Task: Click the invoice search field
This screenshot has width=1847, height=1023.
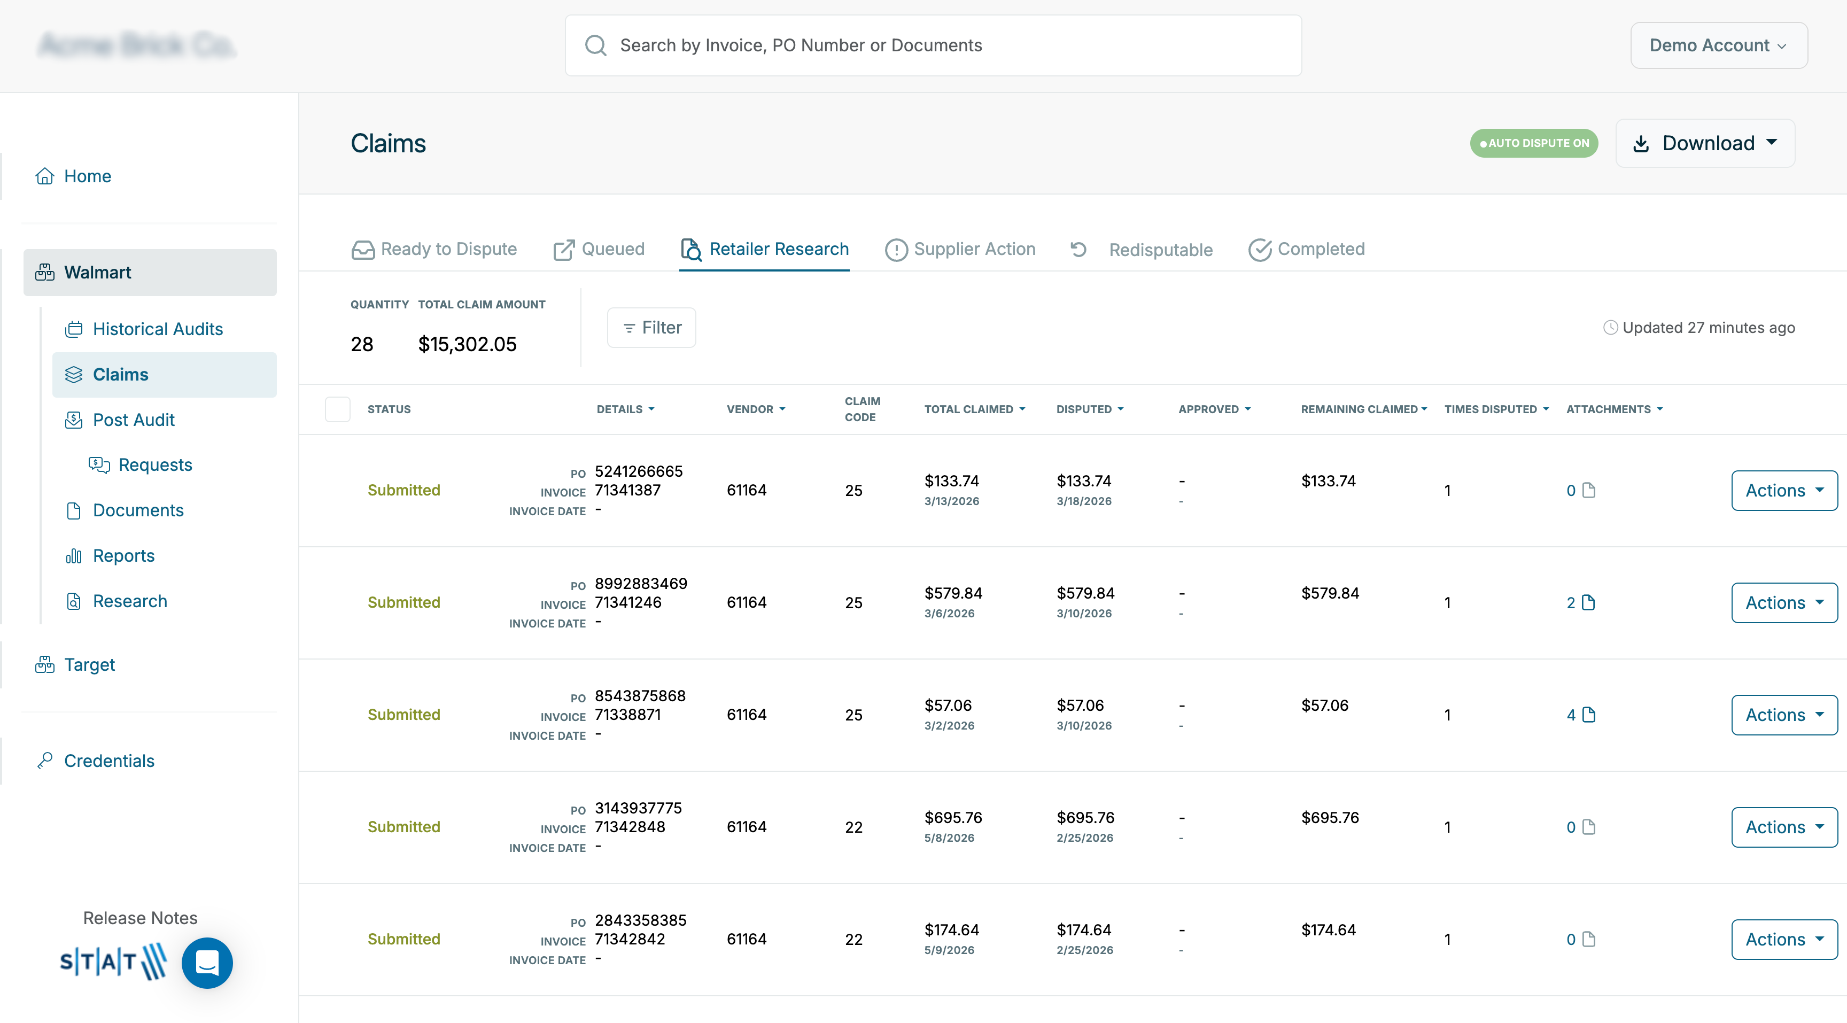Action: (932, 45)
